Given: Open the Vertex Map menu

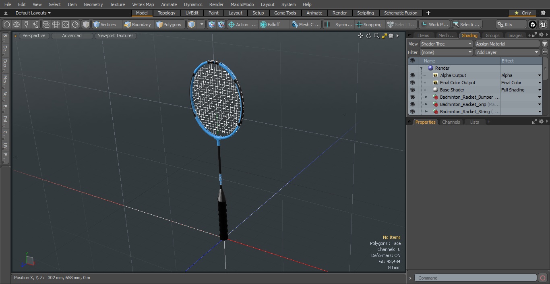Looking at the screenshot, I should click(143, 4).
